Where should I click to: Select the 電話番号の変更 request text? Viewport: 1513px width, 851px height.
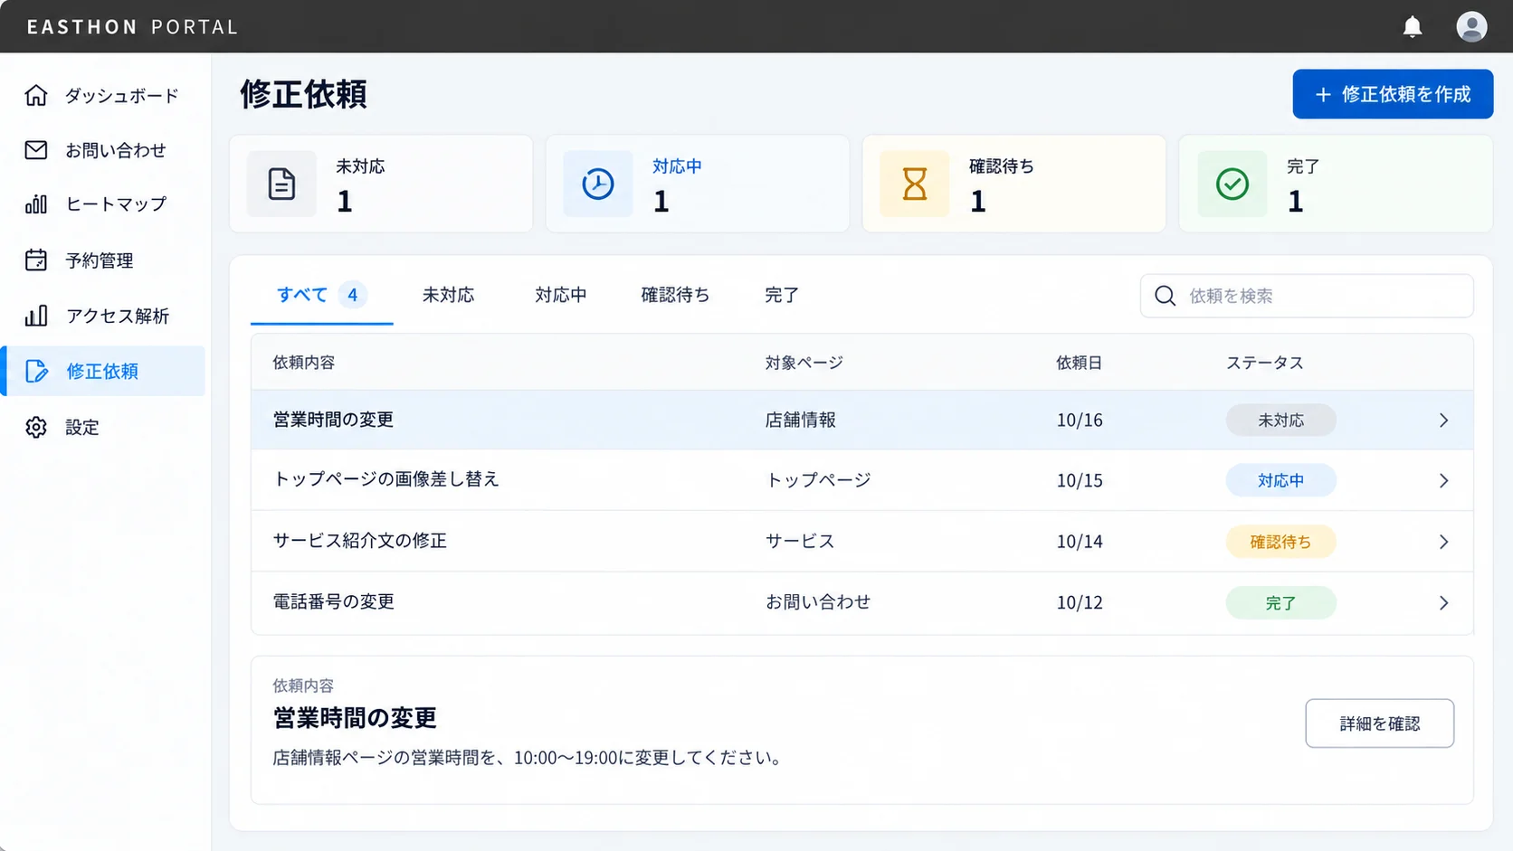(x=334, y=601)
